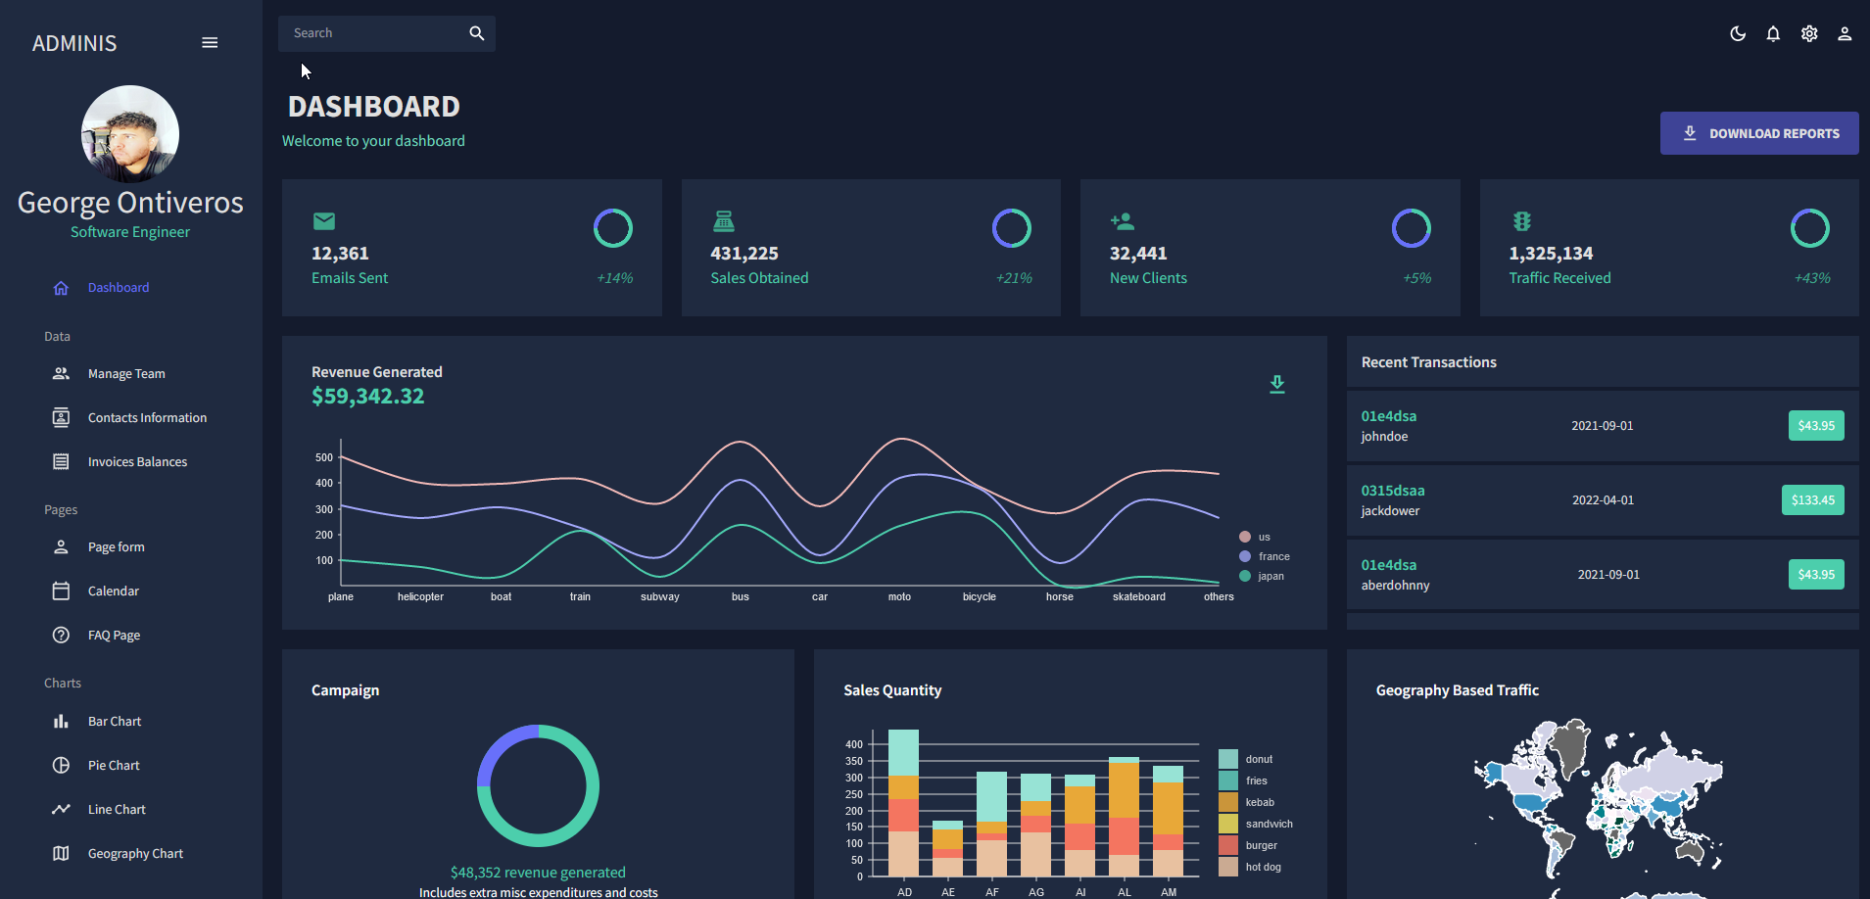Open settings using the gear icon

click(1808, 33)
